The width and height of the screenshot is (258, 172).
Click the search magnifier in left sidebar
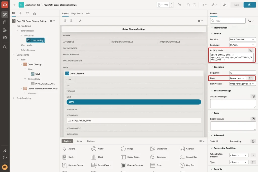tap(5, 47)
